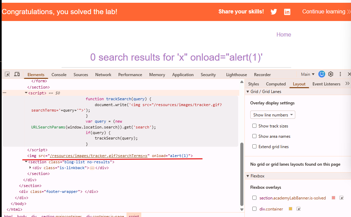The width and height of the screenshot is (351, 217).
Task: Change section.academyLabBanner overlay color swatch
Action: [x=333, y=198]
